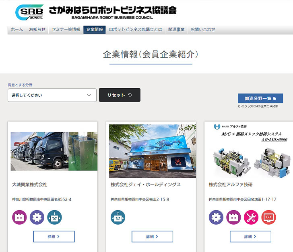Click the factory icon on 大城興業 card
The height and width of the screenshot is (252, 293).
tap(19, 217)
